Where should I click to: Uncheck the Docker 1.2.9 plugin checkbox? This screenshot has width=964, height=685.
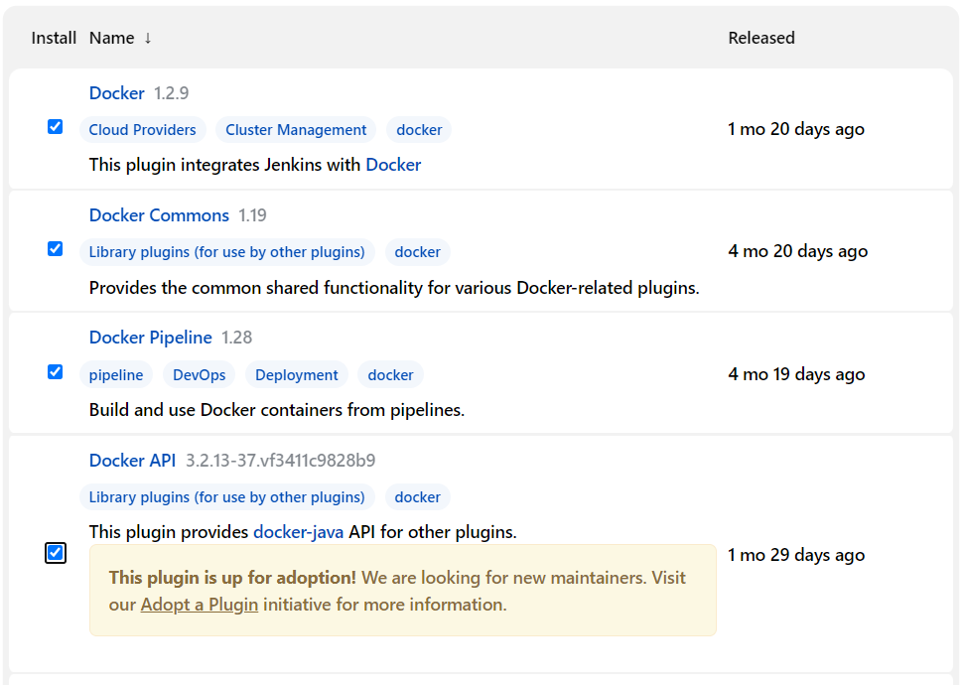coord(56,127)
